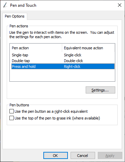Screen dimensions: 125x162
Task: Click the Cancel button
Action: (x=83, y=156)
